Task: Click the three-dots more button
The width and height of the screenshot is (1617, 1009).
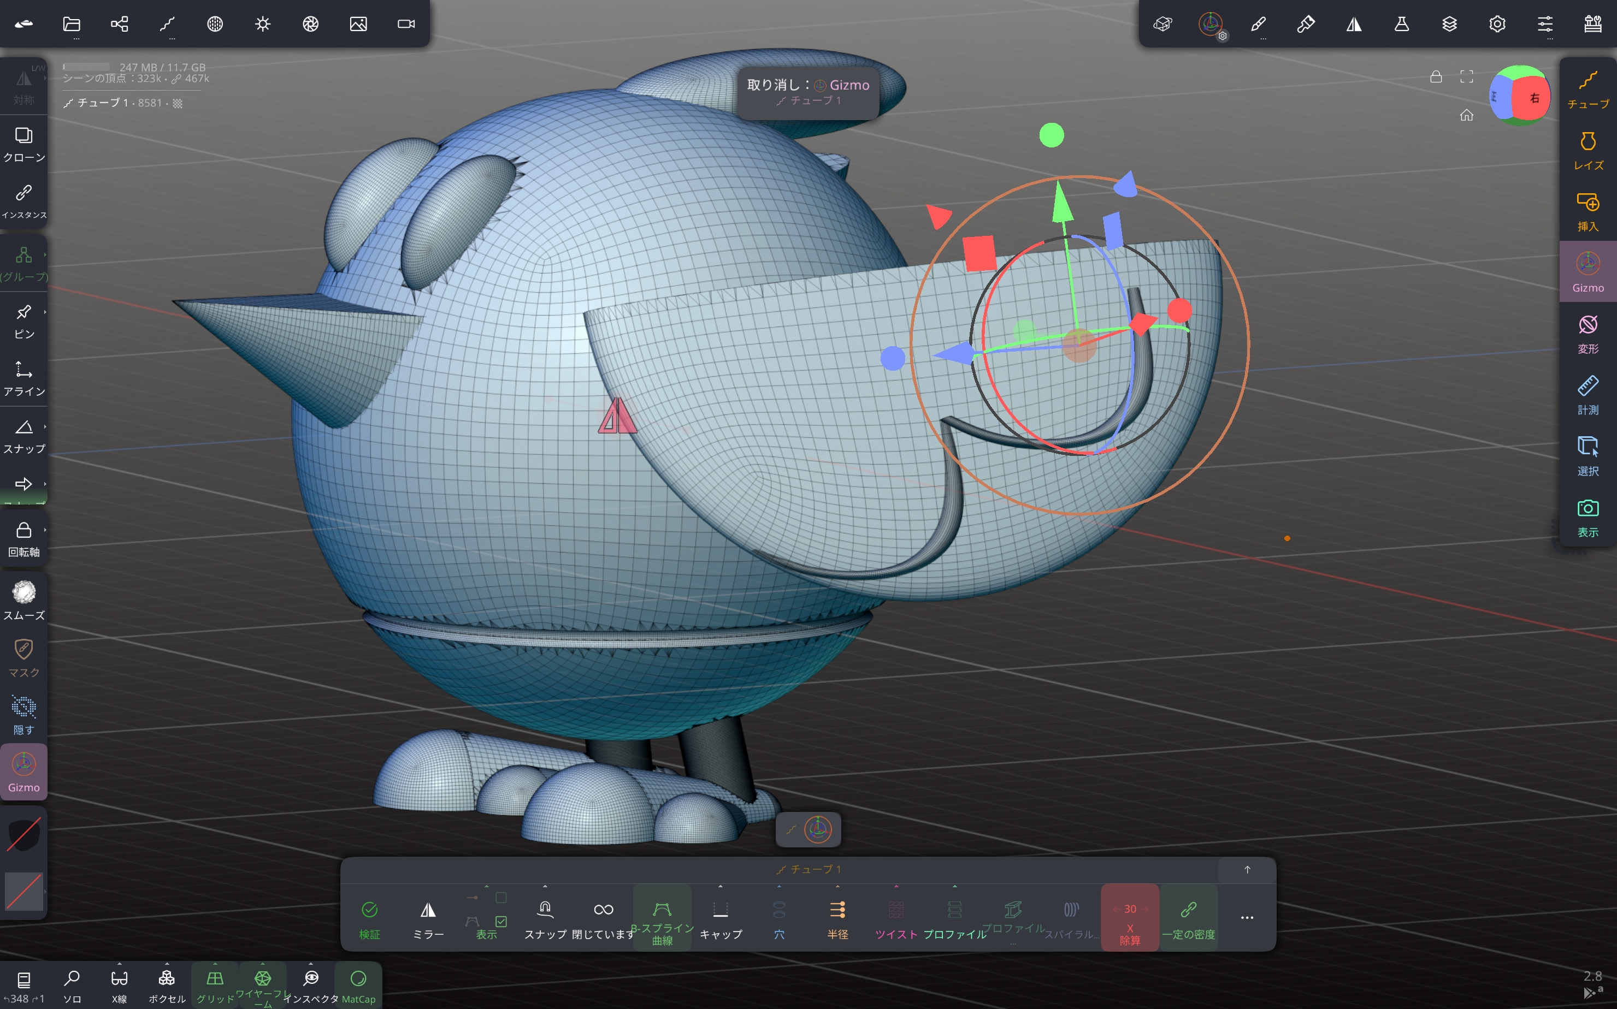Action: click(x=1247, y=918)
